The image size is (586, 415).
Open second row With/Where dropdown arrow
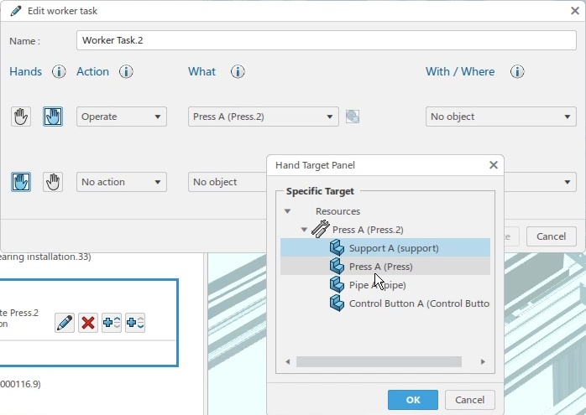click(x=568, y=182)
